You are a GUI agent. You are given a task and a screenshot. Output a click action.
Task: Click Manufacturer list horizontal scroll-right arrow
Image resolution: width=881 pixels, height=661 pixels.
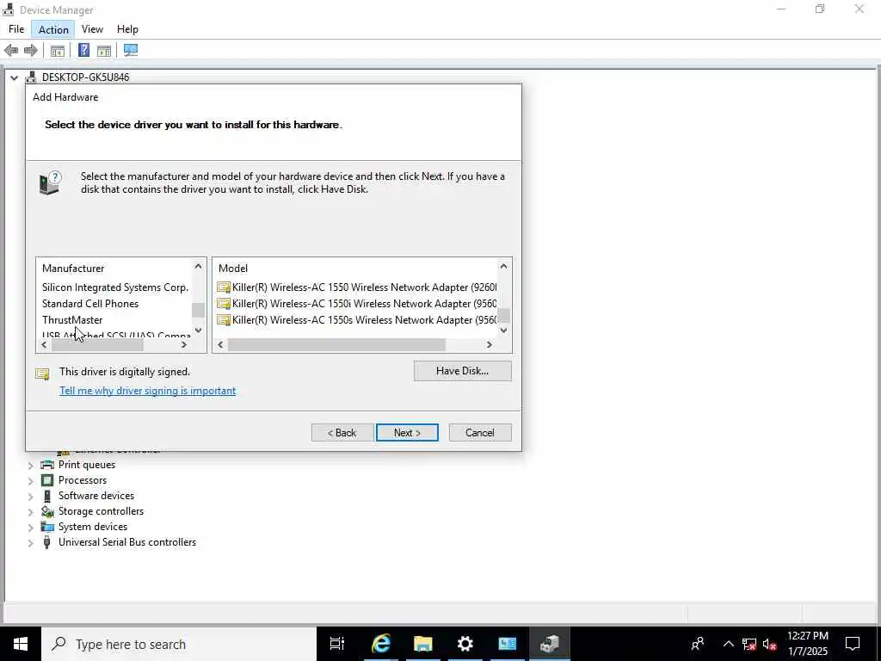tap(184, 345)
